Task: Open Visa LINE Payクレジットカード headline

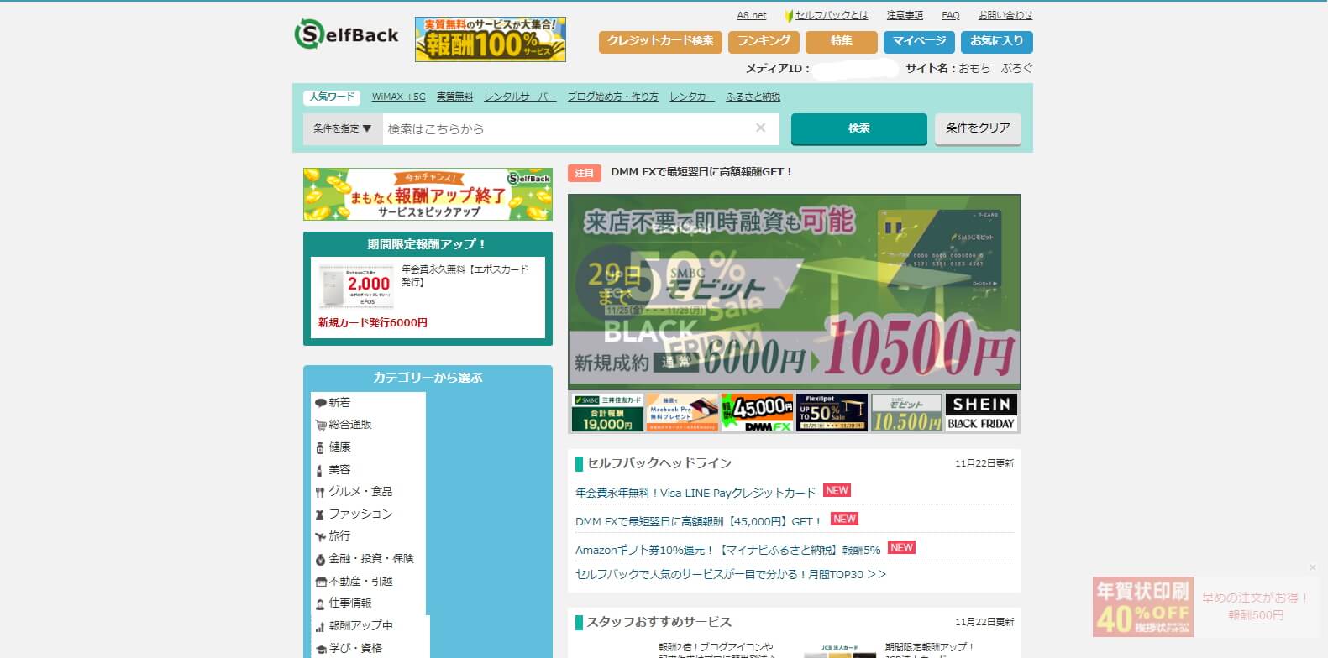Action: [695, 493]
